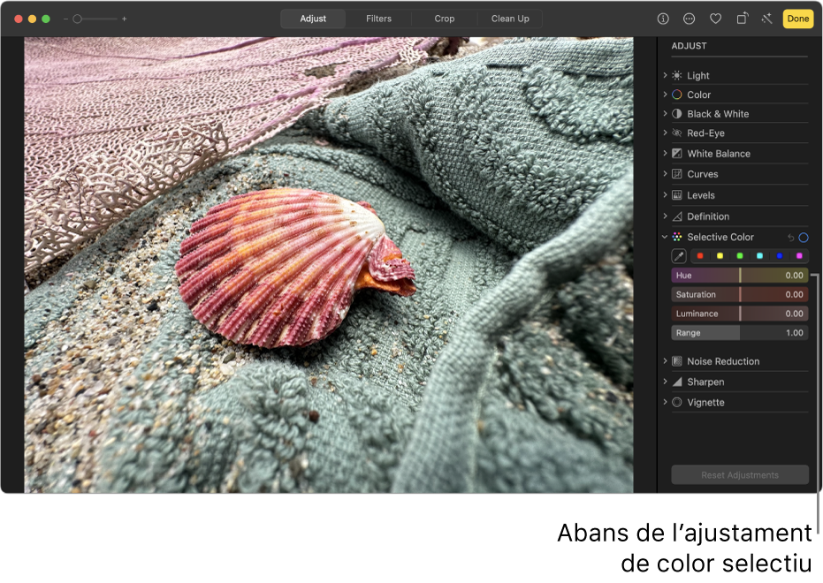Switch to the Crop tab

pos(444,18)
